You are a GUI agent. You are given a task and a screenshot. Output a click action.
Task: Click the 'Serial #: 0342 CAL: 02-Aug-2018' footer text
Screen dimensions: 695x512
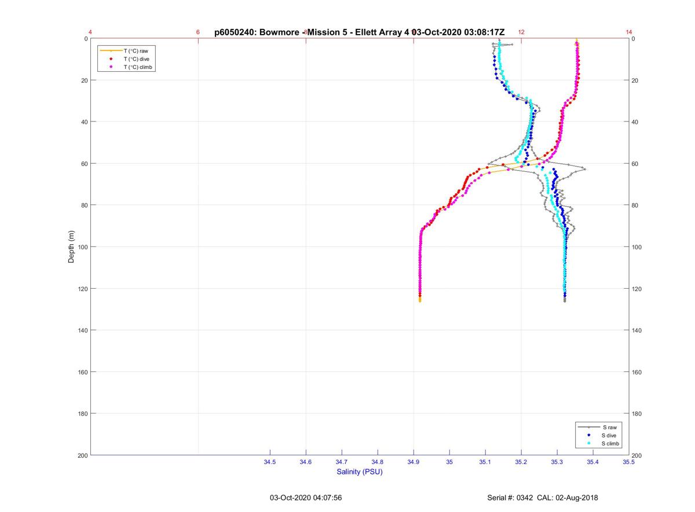[543, 498]
